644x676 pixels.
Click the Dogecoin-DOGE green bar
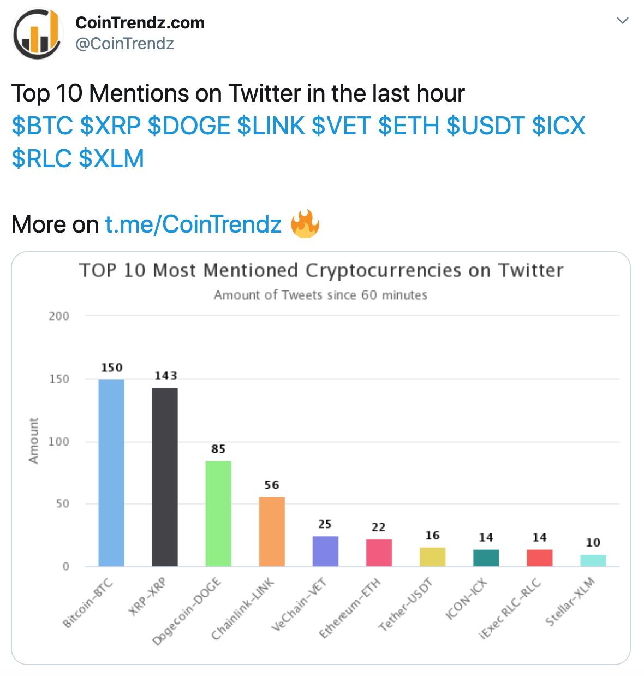[218, 513]
